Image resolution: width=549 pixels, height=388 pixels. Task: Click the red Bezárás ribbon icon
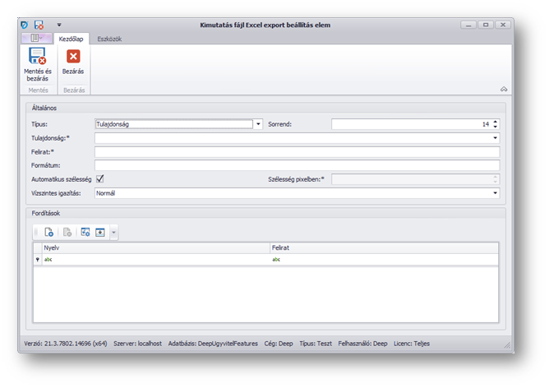pyautogui.click(x=73, y=58)
